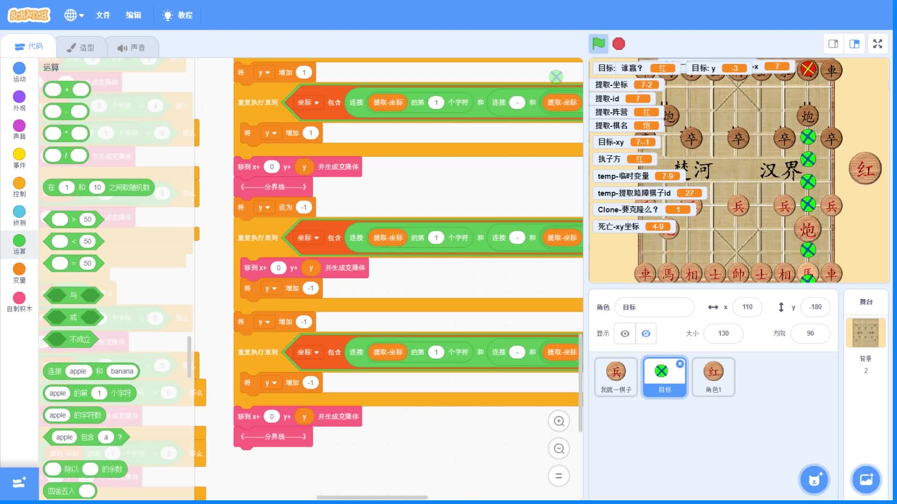Click the block palette scrollbar

(189, 357)
